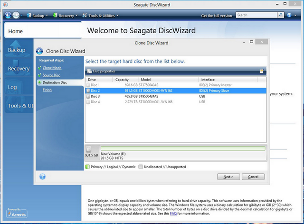Open the Tools & Utilities dropdown

[x=100, y=16]
